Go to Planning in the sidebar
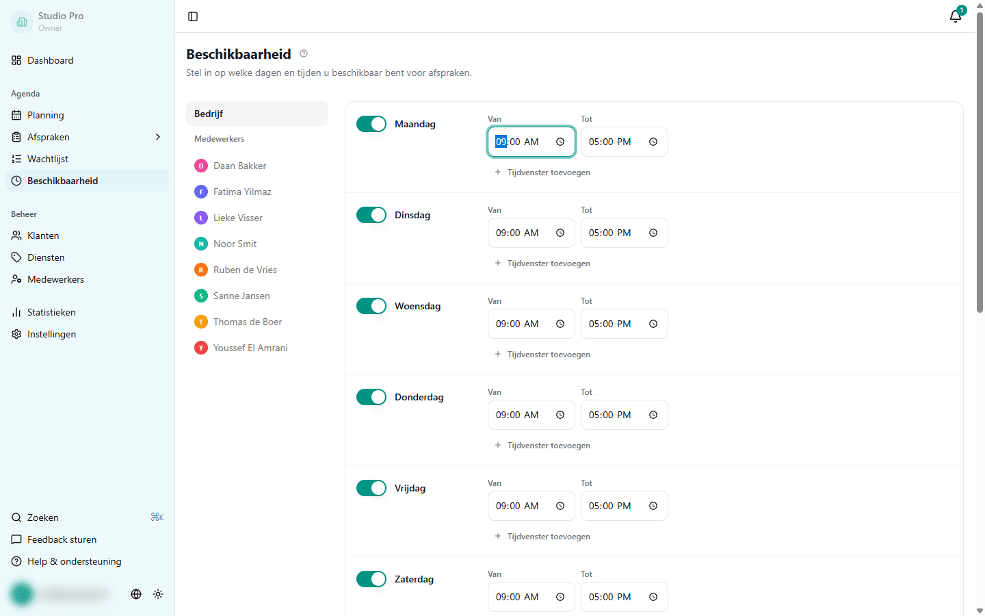Image resolution: width=985 pixels, height=616 pixels. [x=87, y=115]
